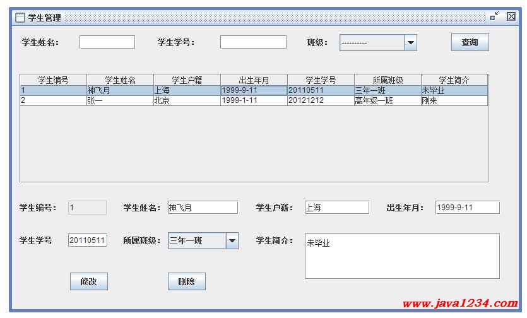
Task: Select table cell 张一
Action: click(120, 100)
